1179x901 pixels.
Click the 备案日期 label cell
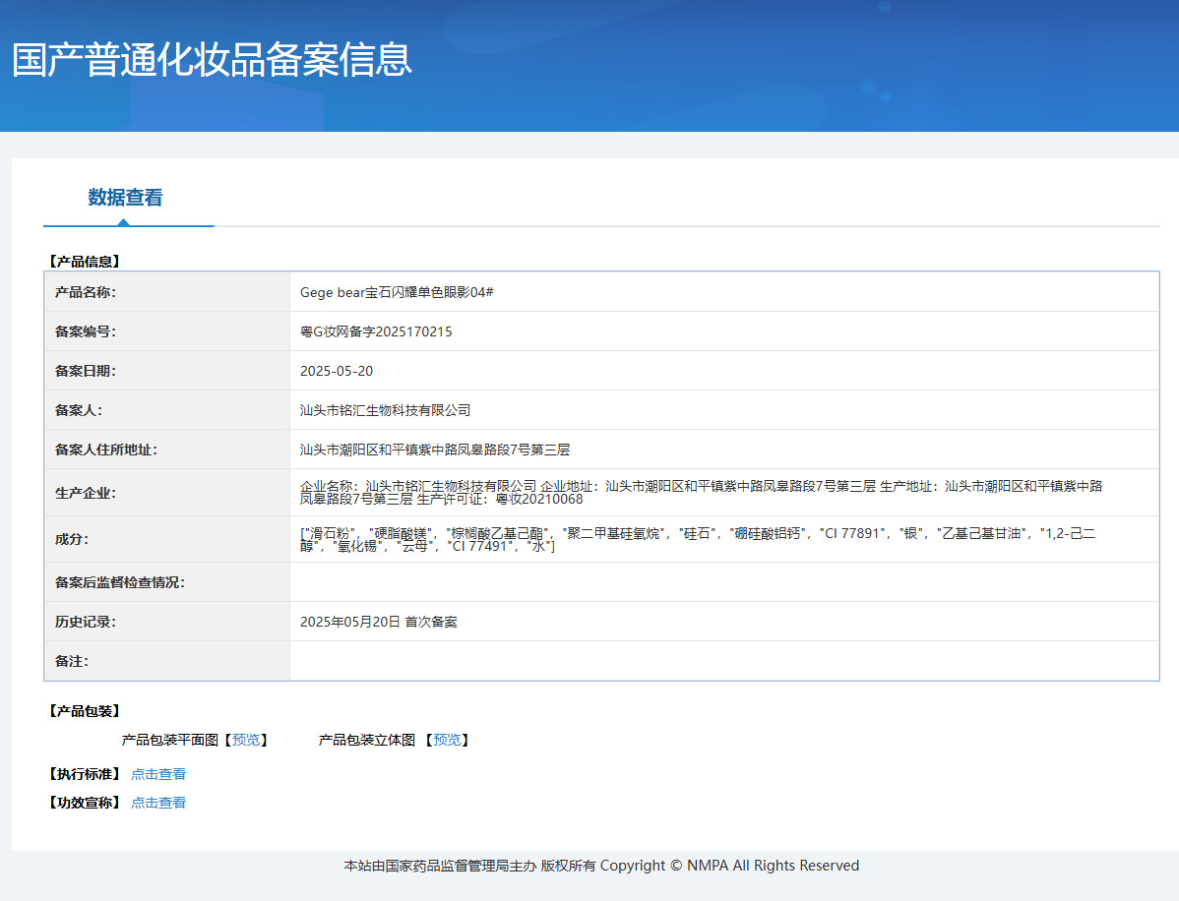167,371
